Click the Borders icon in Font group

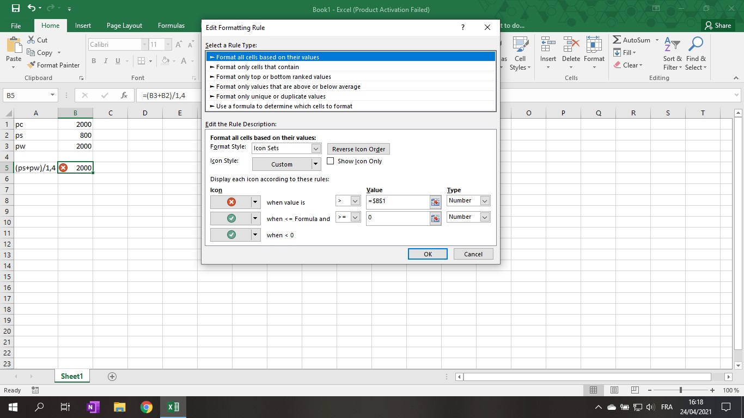point(142,61)
